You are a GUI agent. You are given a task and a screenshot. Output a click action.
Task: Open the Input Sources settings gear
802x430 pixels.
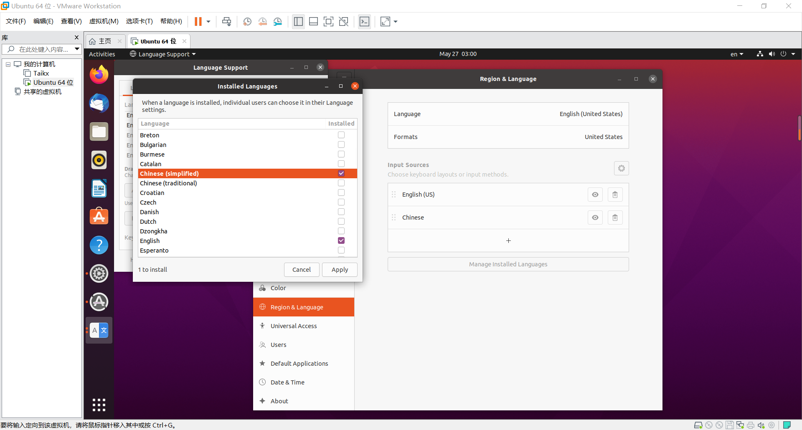(621, 168)
